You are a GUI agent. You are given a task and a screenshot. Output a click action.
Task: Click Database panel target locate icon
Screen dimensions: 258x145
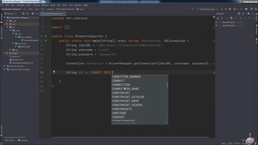coord(239,14)
